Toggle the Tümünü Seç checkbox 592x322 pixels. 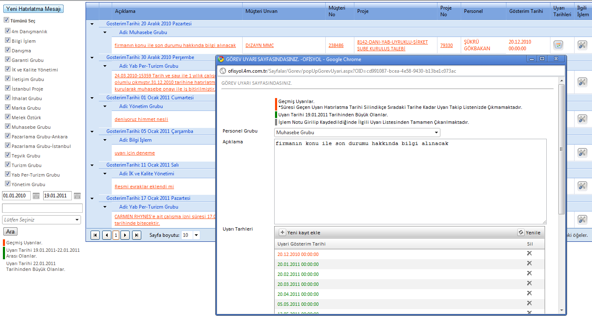(x=6, y=20)
